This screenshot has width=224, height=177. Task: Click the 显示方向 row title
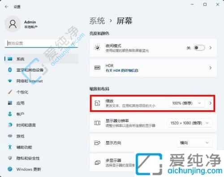(x=113, y=143)
